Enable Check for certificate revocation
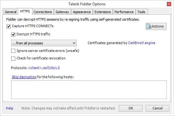 pos(13,58)
